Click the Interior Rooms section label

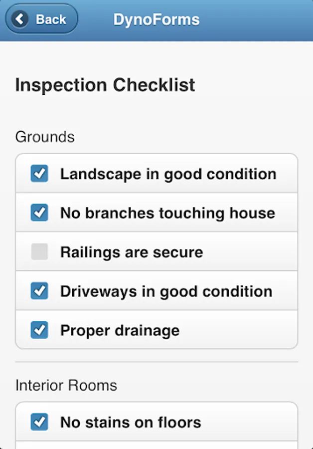tap(66, 385)
